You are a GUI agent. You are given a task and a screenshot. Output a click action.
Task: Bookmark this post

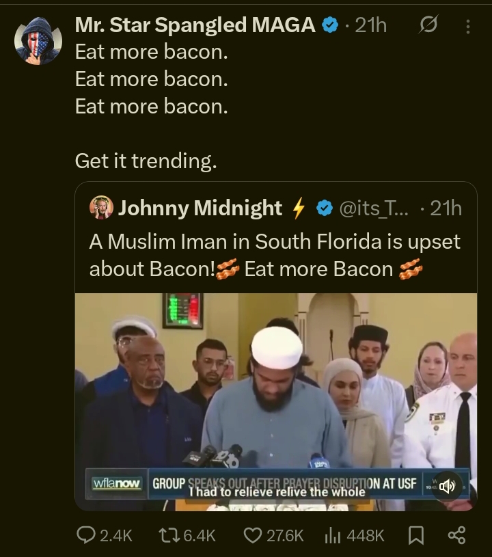415,535
